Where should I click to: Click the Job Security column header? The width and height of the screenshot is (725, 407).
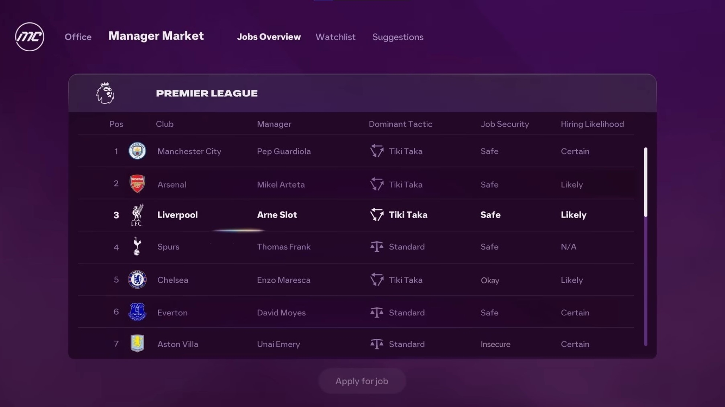tap(504, 124)
